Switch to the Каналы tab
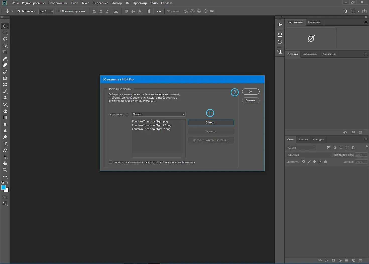 (x=303, y=139)
